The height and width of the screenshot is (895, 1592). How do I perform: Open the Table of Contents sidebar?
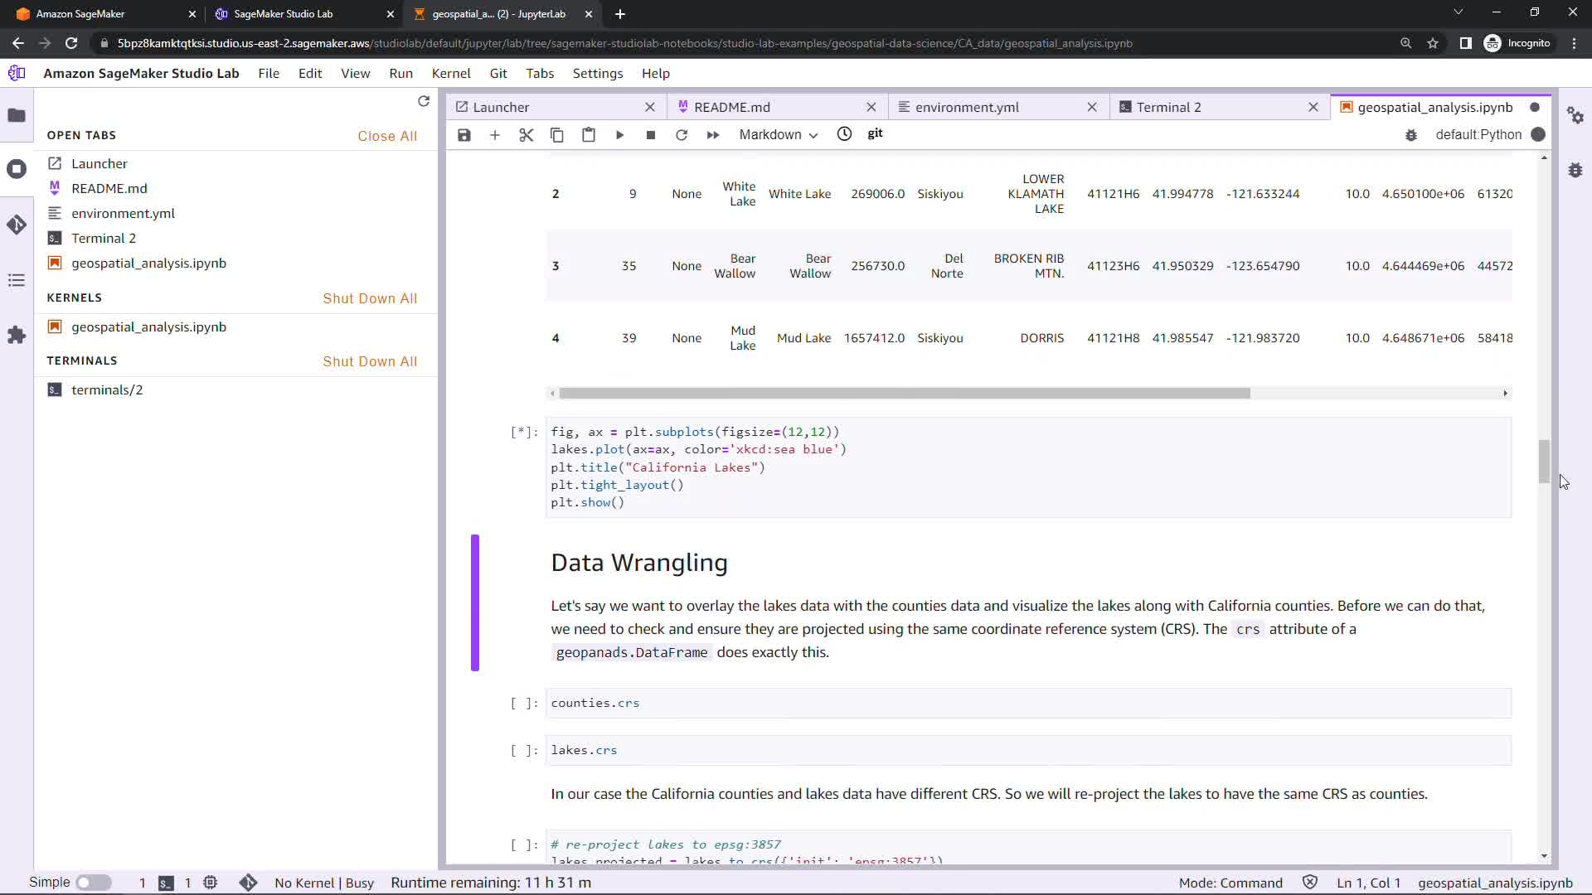click(x=17, y=280)
